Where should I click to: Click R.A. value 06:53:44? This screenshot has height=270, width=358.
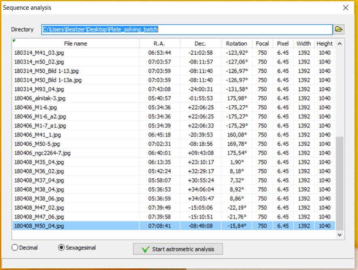click(159, 53)
